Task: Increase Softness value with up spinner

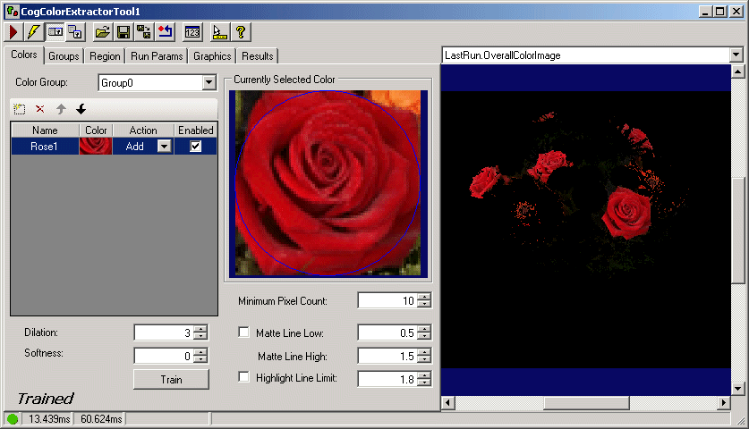Action: point(200,352)
